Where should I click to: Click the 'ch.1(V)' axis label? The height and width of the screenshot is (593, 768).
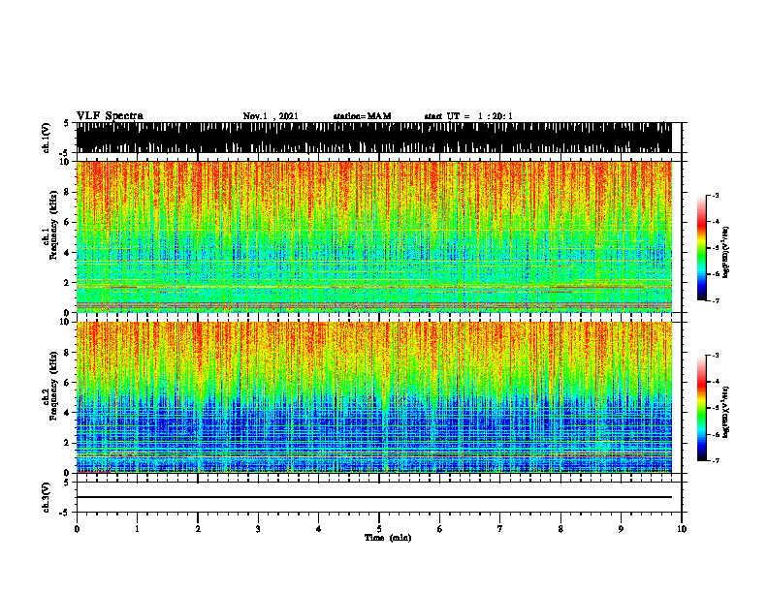(x=47, y=138)
